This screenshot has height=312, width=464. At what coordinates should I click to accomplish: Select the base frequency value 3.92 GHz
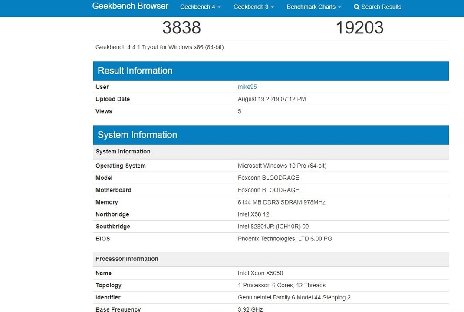coord(250,309)
